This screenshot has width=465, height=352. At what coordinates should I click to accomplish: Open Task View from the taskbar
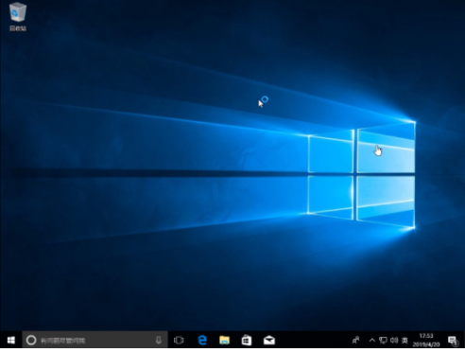[179, 341]
